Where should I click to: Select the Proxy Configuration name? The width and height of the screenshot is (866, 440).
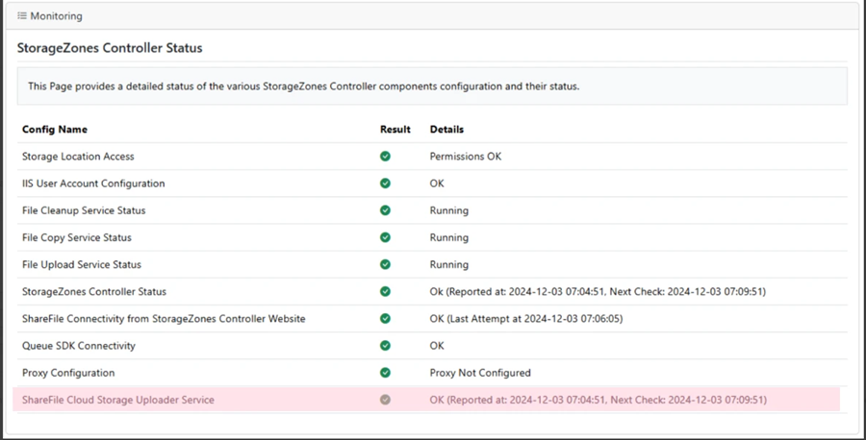click(x=68, y=372)
